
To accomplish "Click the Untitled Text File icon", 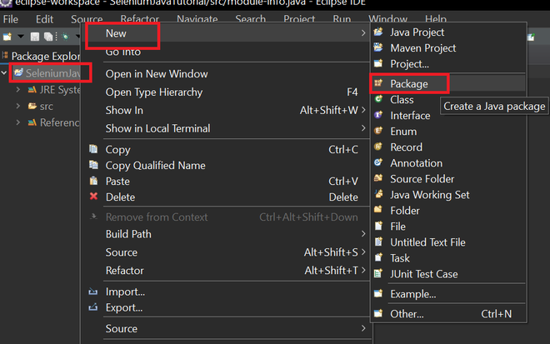I will tap(378, 242).
